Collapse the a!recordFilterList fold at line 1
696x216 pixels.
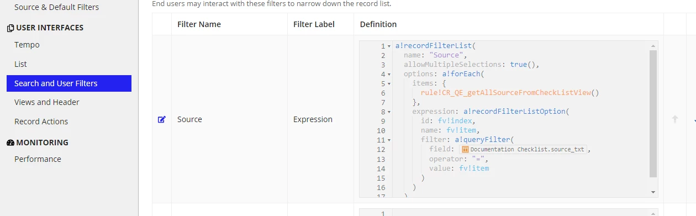(x=389, y=46)
